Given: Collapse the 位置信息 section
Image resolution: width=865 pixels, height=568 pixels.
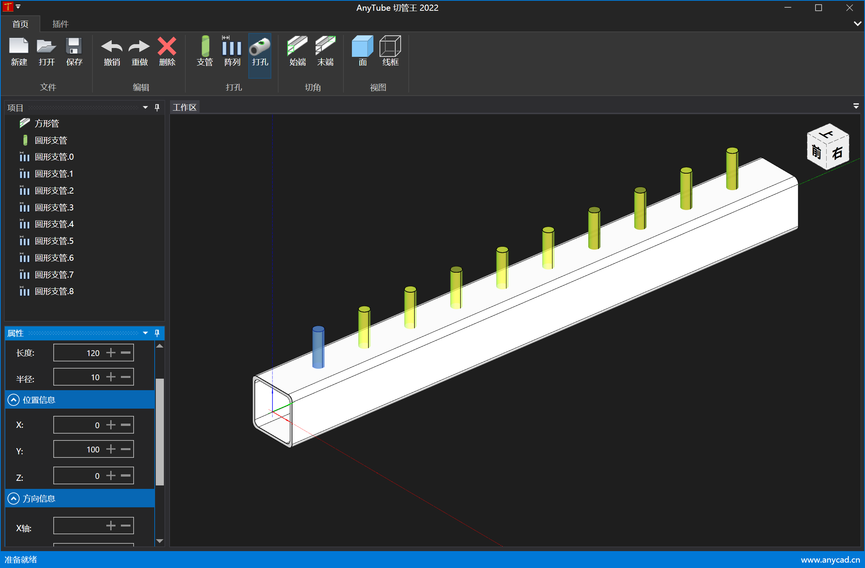Looking at the screenshot, I should pyautogui.click(x=13, y=400).
